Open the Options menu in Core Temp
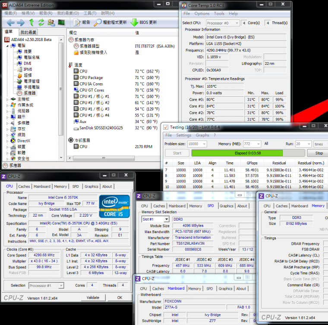The image size is (328, 325). (202, 13)
